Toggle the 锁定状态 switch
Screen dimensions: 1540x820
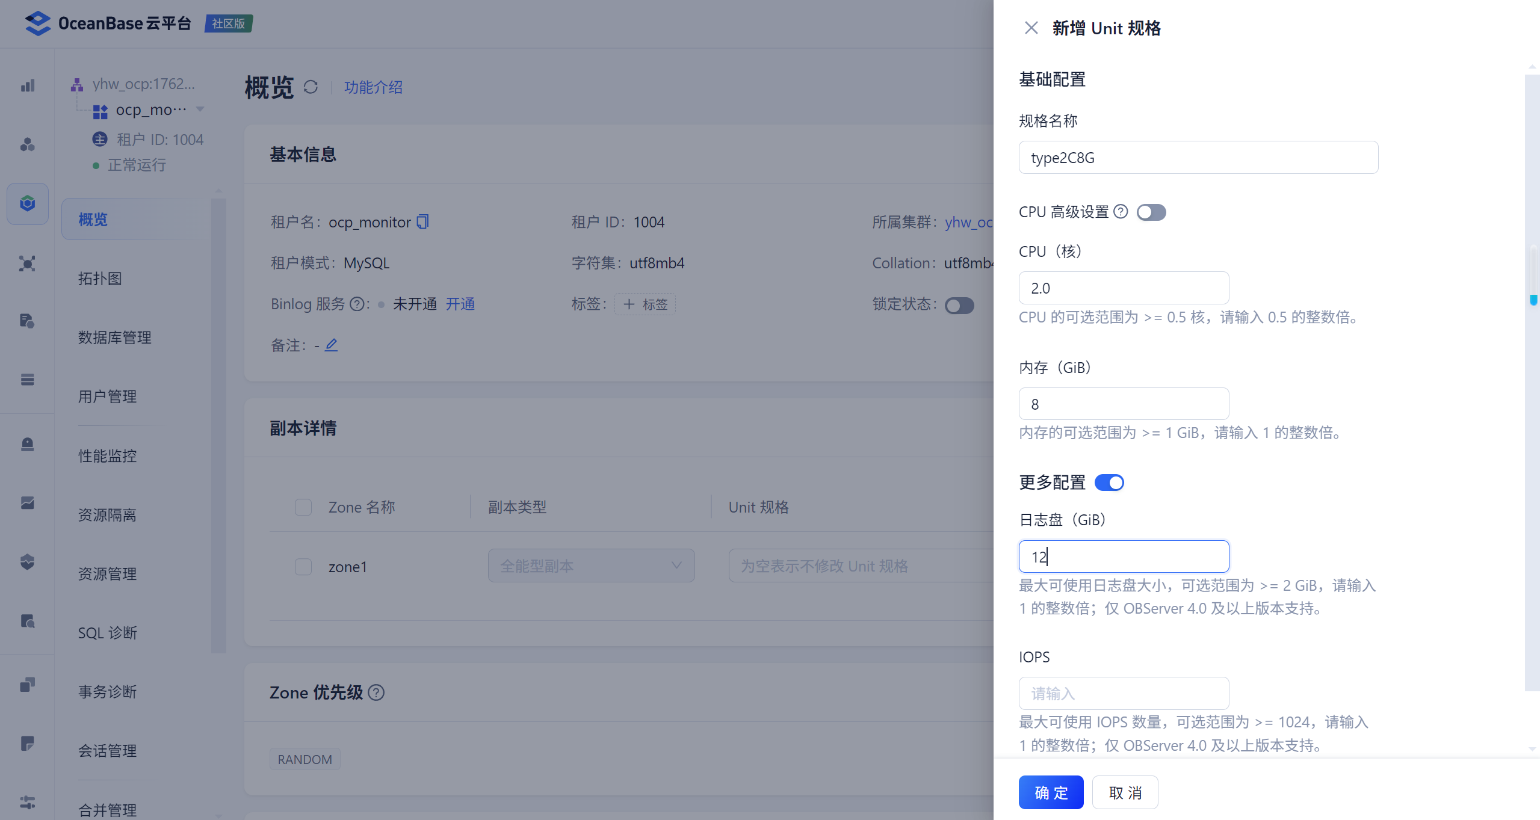coord(959,306)
